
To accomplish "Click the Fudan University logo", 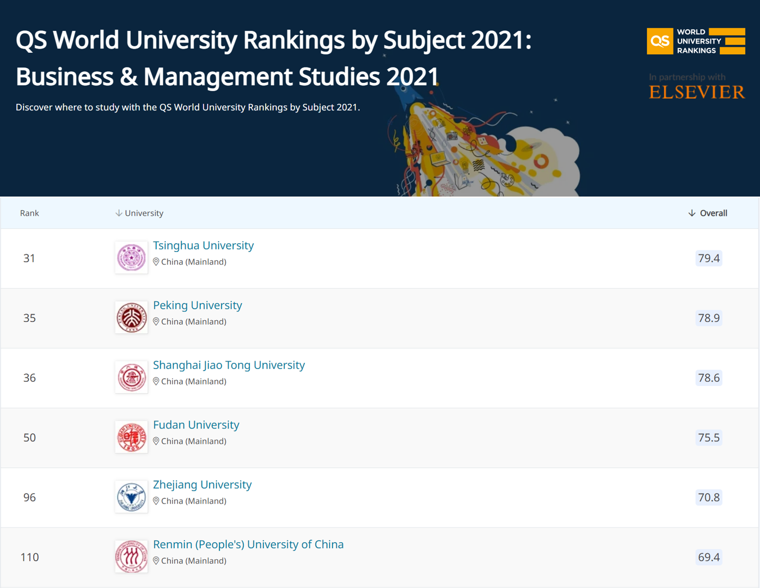I will pyautogui.click(x=131, y=437).
